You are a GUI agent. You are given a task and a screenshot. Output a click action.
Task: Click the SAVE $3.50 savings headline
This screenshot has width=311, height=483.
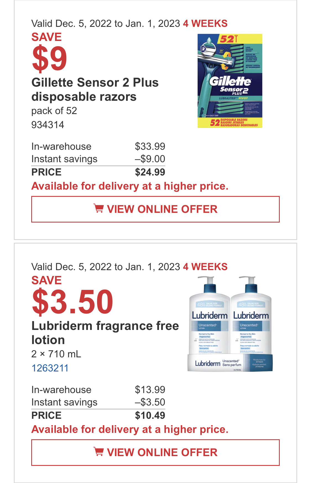click(72, 295)
